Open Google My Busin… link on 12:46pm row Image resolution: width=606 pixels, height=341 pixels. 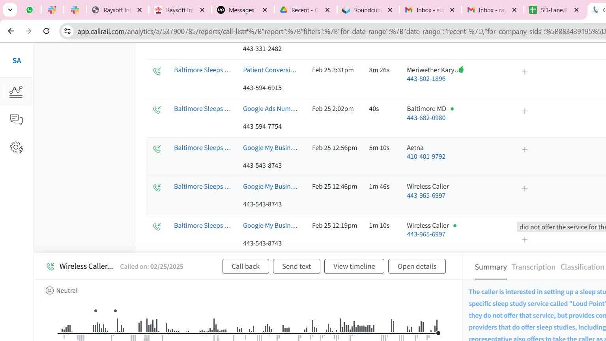(x=270, y=186)
